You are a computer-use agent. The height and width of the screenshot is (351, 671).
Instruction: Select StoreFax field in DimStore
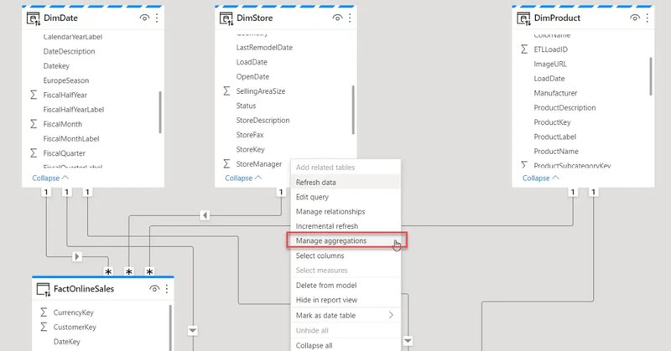click(250, 135)
